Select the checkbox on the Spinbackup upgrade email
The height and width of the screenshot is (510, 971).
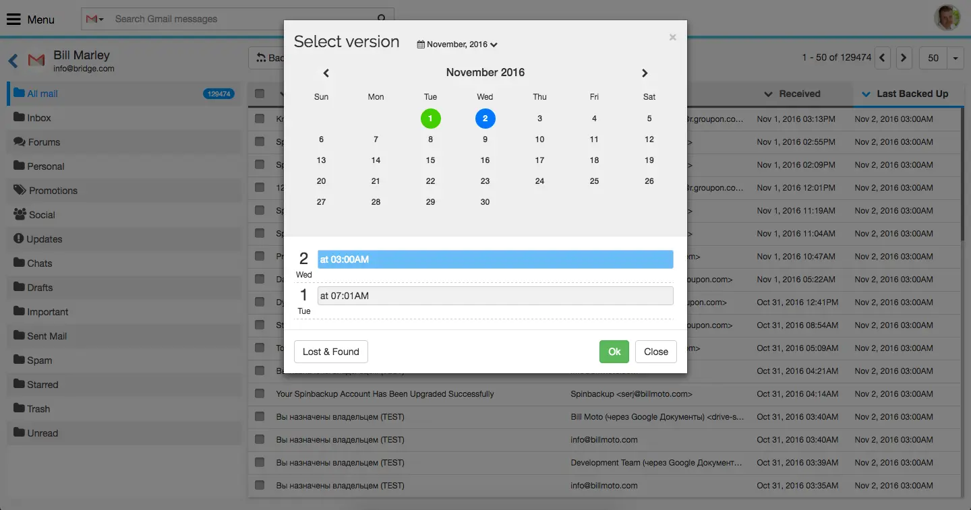click(x=258, y=393)
